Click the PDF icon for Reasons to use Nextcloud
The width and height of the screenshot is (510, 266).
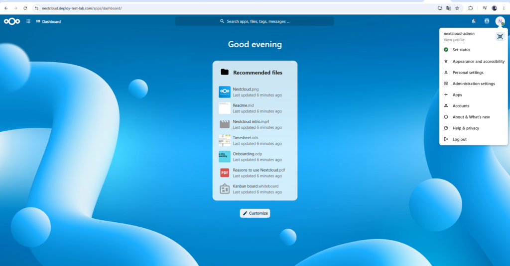(x=225, y=173)
